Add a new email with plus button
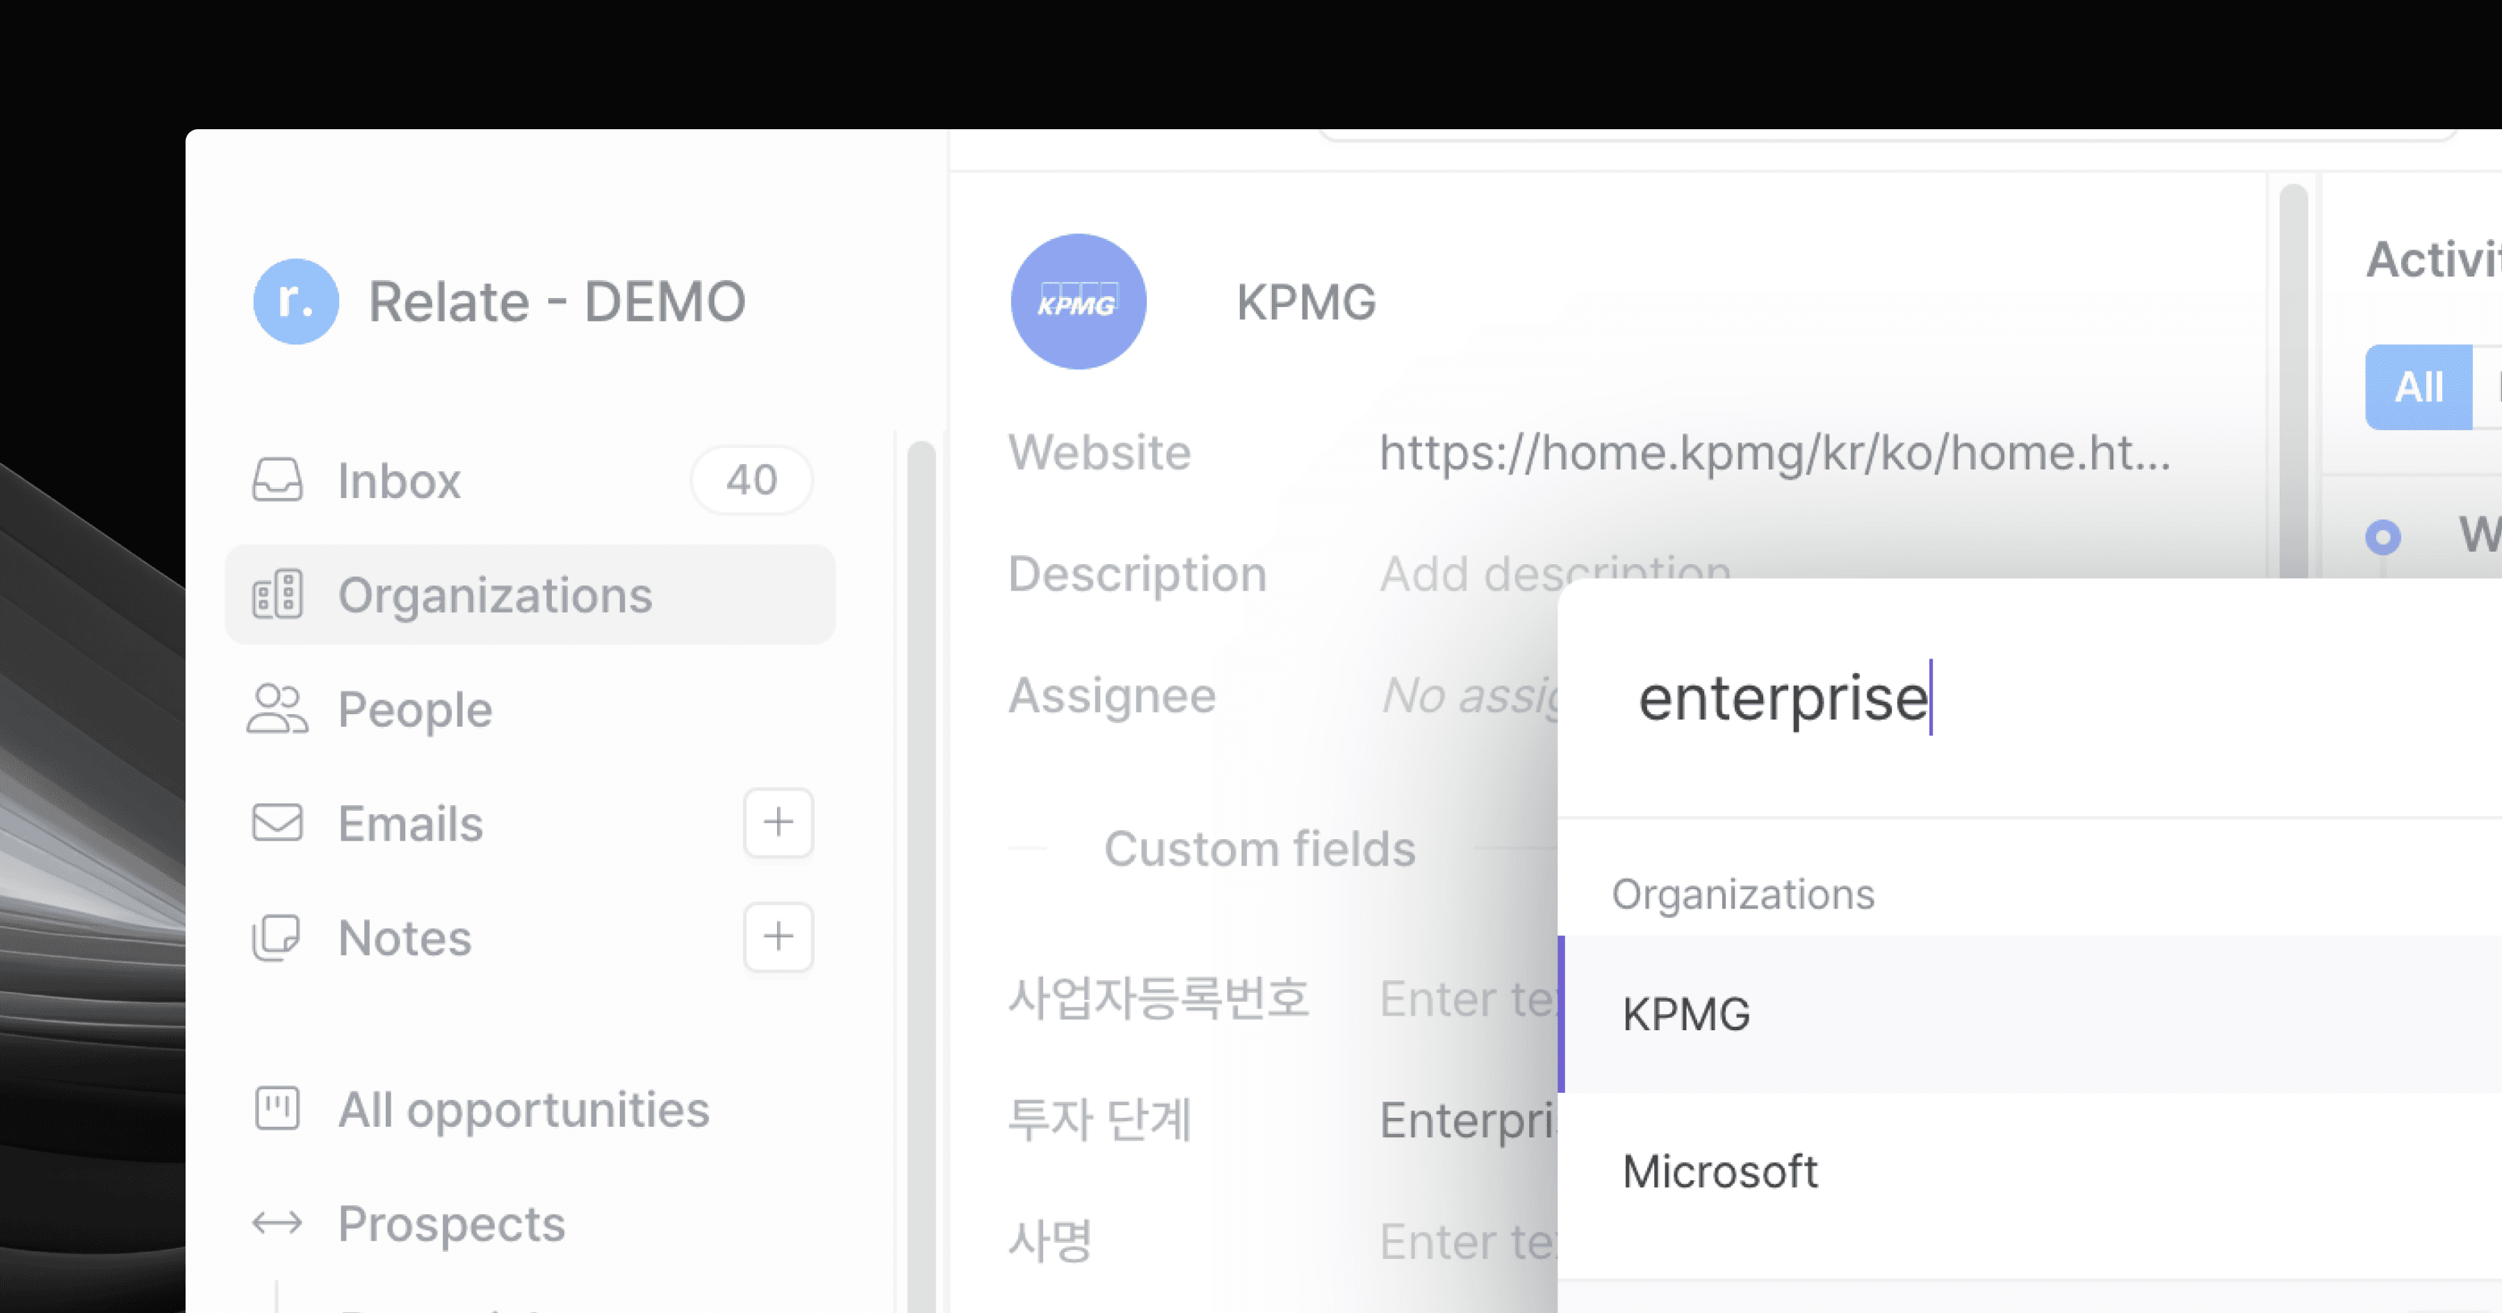Image resolution: width=2502 pixels, height=1313 pixels. (778, 823)
